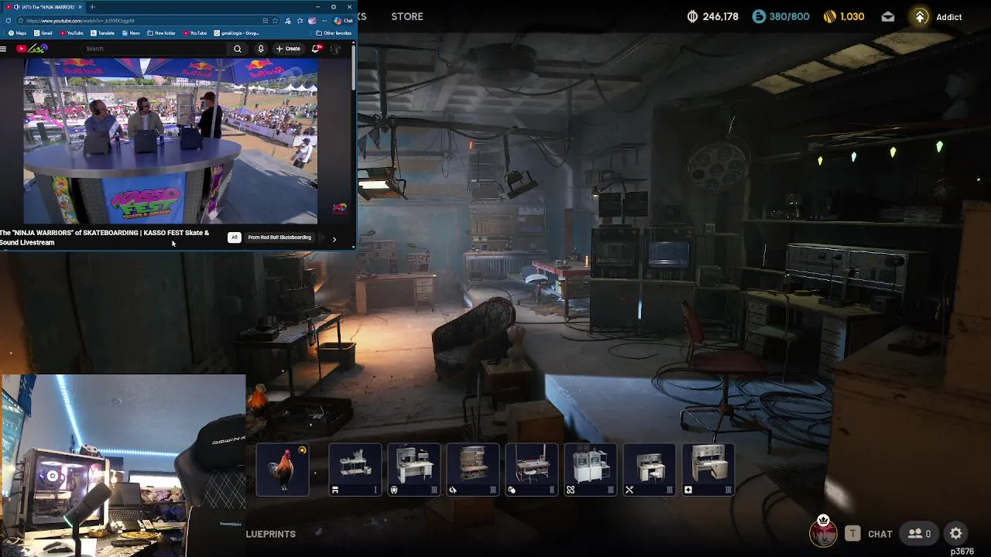Click the YouTube video player

click(x=170, y=141)
